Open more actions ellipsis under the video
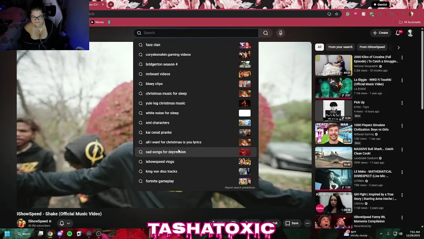424x239 pixels. pos(307,223)
